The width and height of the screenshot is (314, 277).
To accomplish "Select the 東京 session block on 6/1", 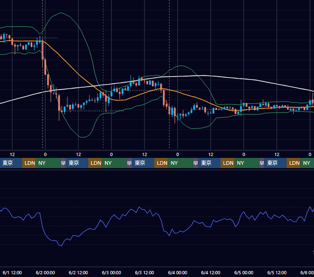I will (11, 163).
